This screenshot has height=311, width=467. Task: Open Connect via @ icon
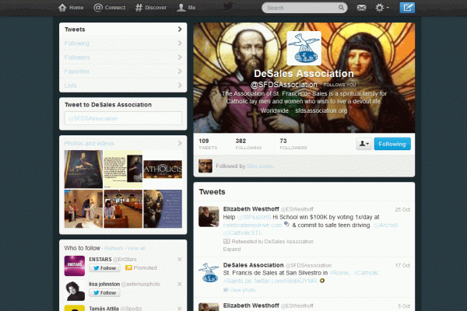(98, 8)
